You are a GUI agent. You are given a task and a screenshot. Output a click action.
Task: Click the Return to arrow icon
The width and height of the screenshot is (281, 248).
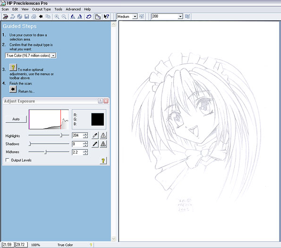point(13,89)
